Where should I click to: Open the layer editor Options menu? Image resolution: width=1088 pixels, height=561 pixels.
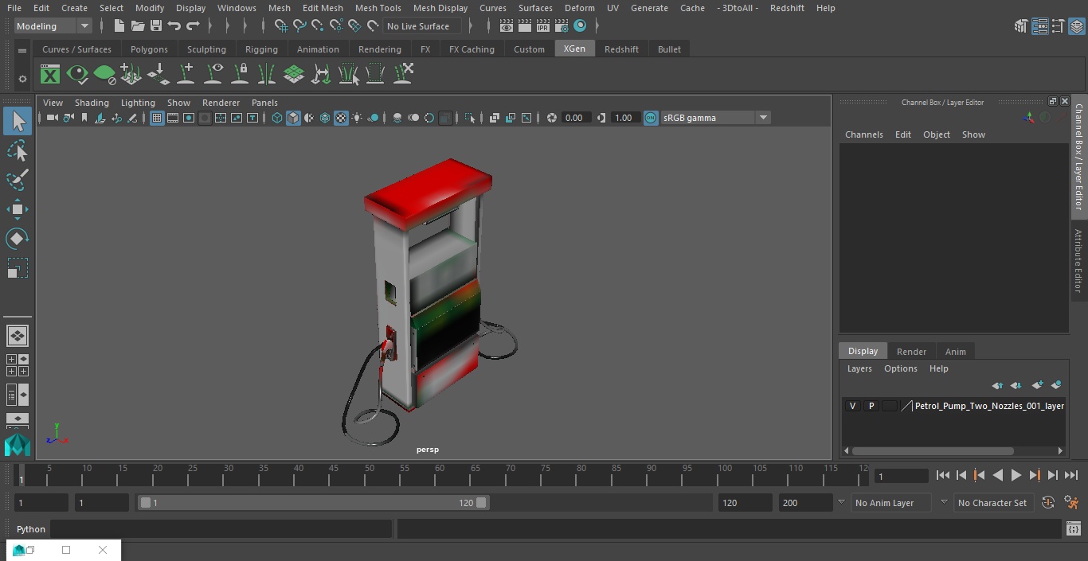point(900,368)
